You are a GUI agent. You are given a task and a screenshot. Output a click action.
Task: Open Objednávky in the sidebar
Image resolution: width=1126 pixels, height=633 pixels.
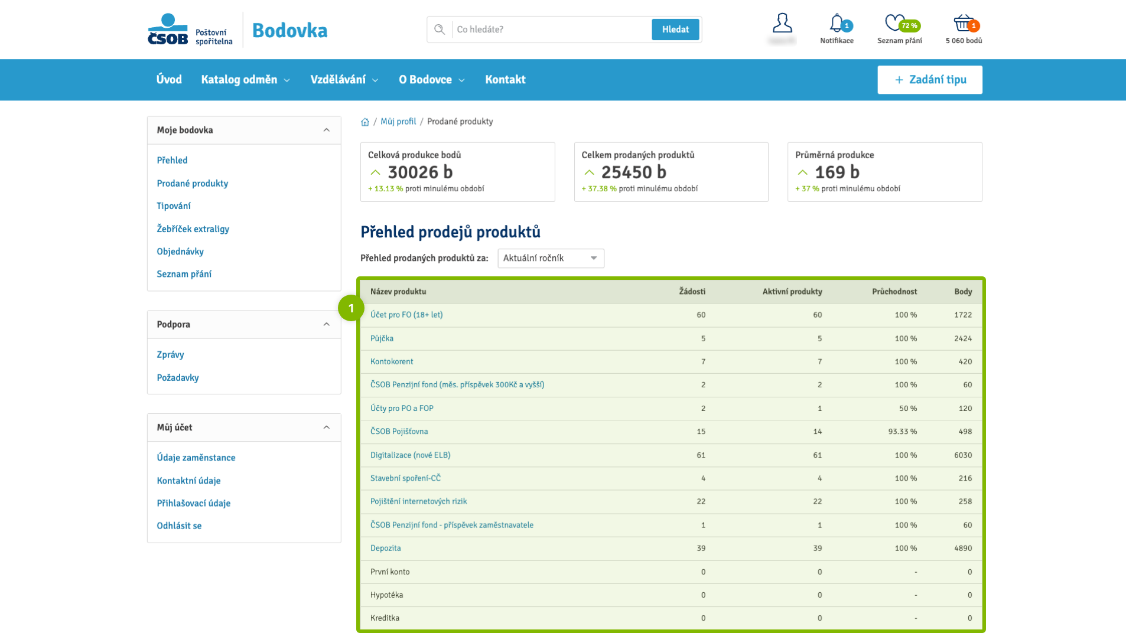pyautogui.click(x=180, y=252)
